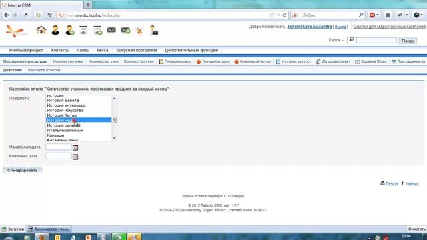Viewport: 427px width, 240px height.
Task: Click the printer icon next to Печать
Action: click(x=382, y=183)
